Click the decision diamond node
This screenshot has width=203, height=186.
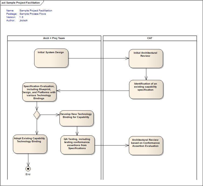pyautogui.click(x=37, y=115)
